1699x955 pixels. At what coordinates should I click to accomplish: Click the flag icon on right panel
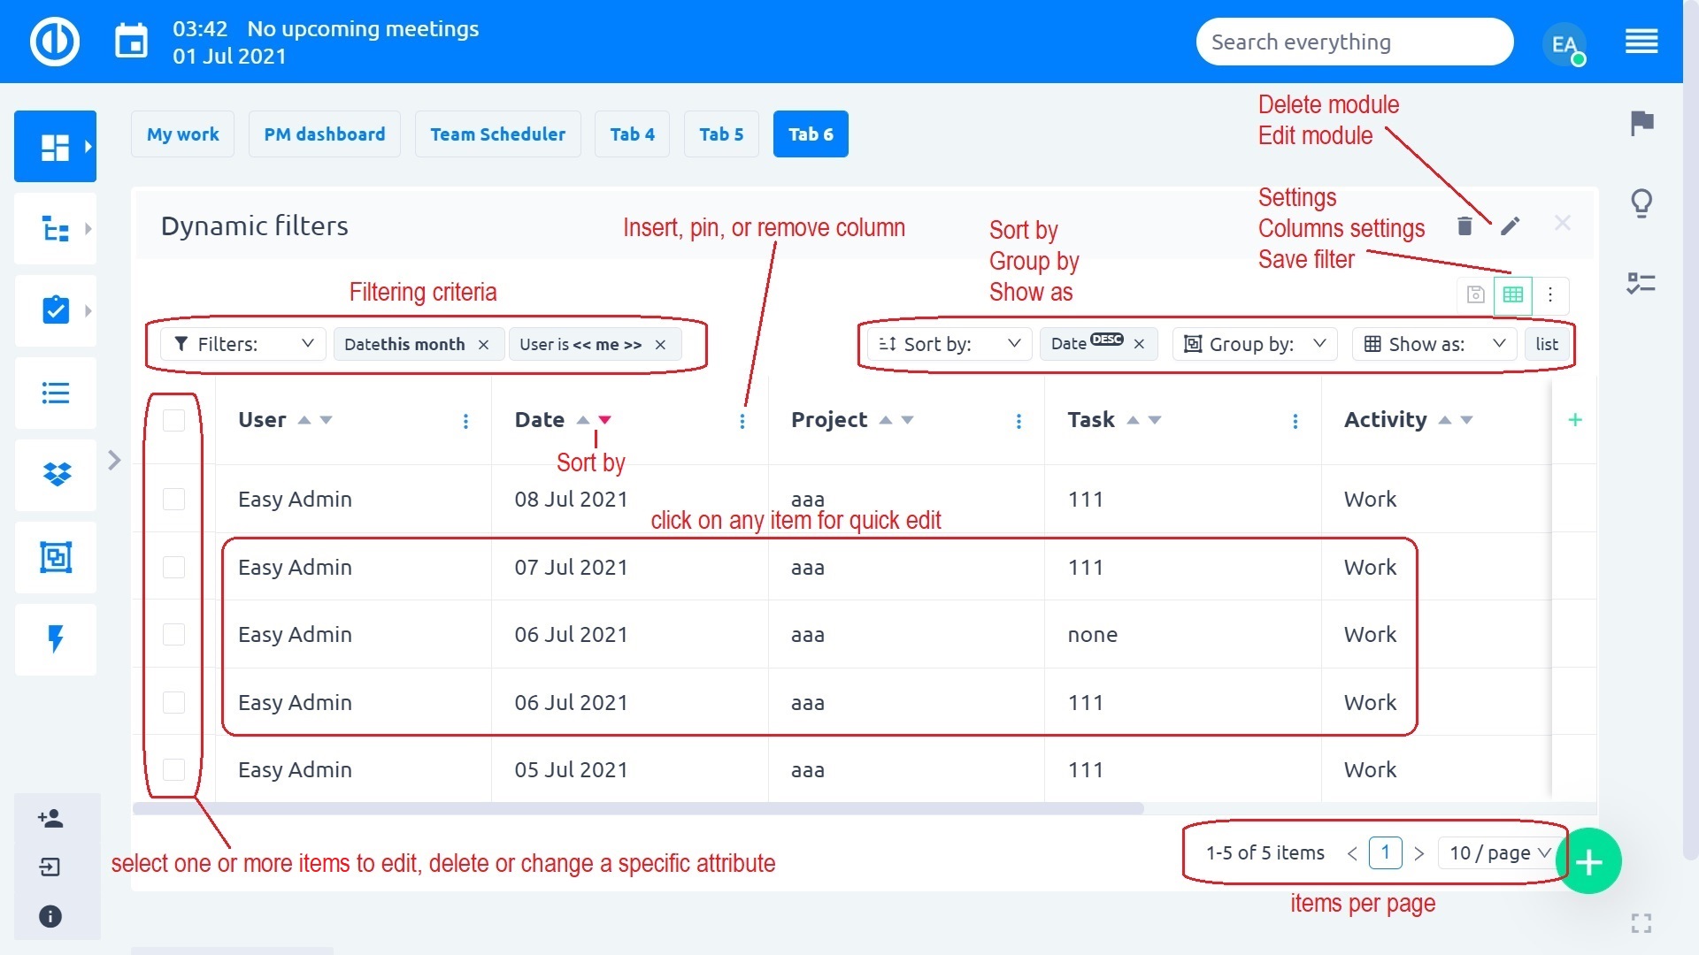coord(1641,123)
